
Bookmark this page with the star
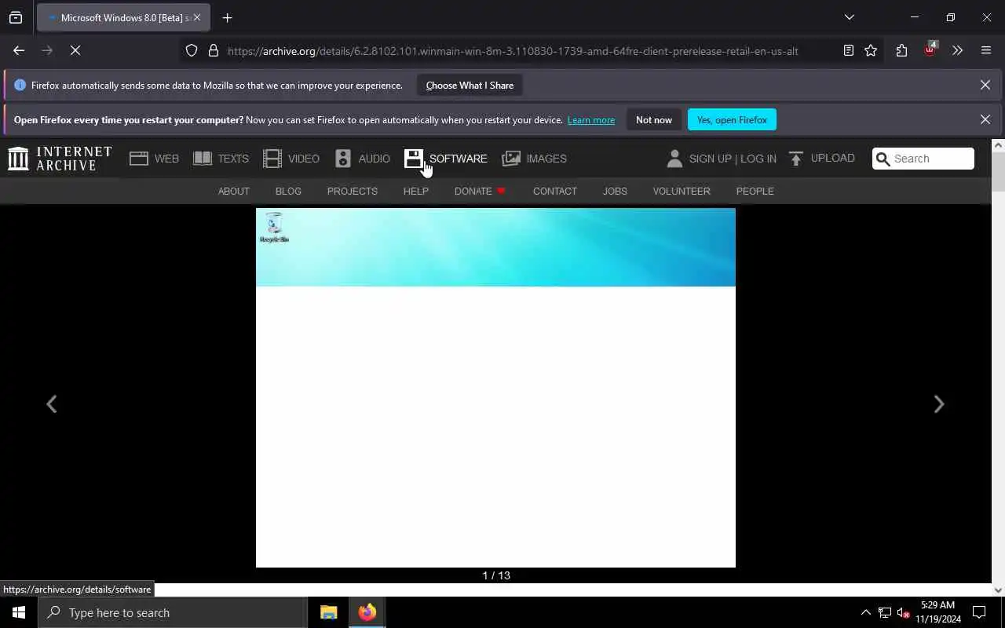871,50
